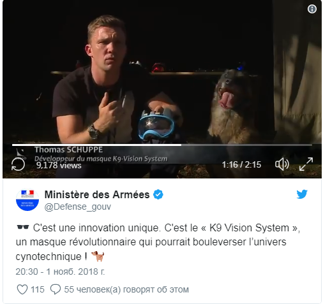Click the 9,178 views counter
The height and width of the screenshot is (304, 323).
tap(59, 165)
